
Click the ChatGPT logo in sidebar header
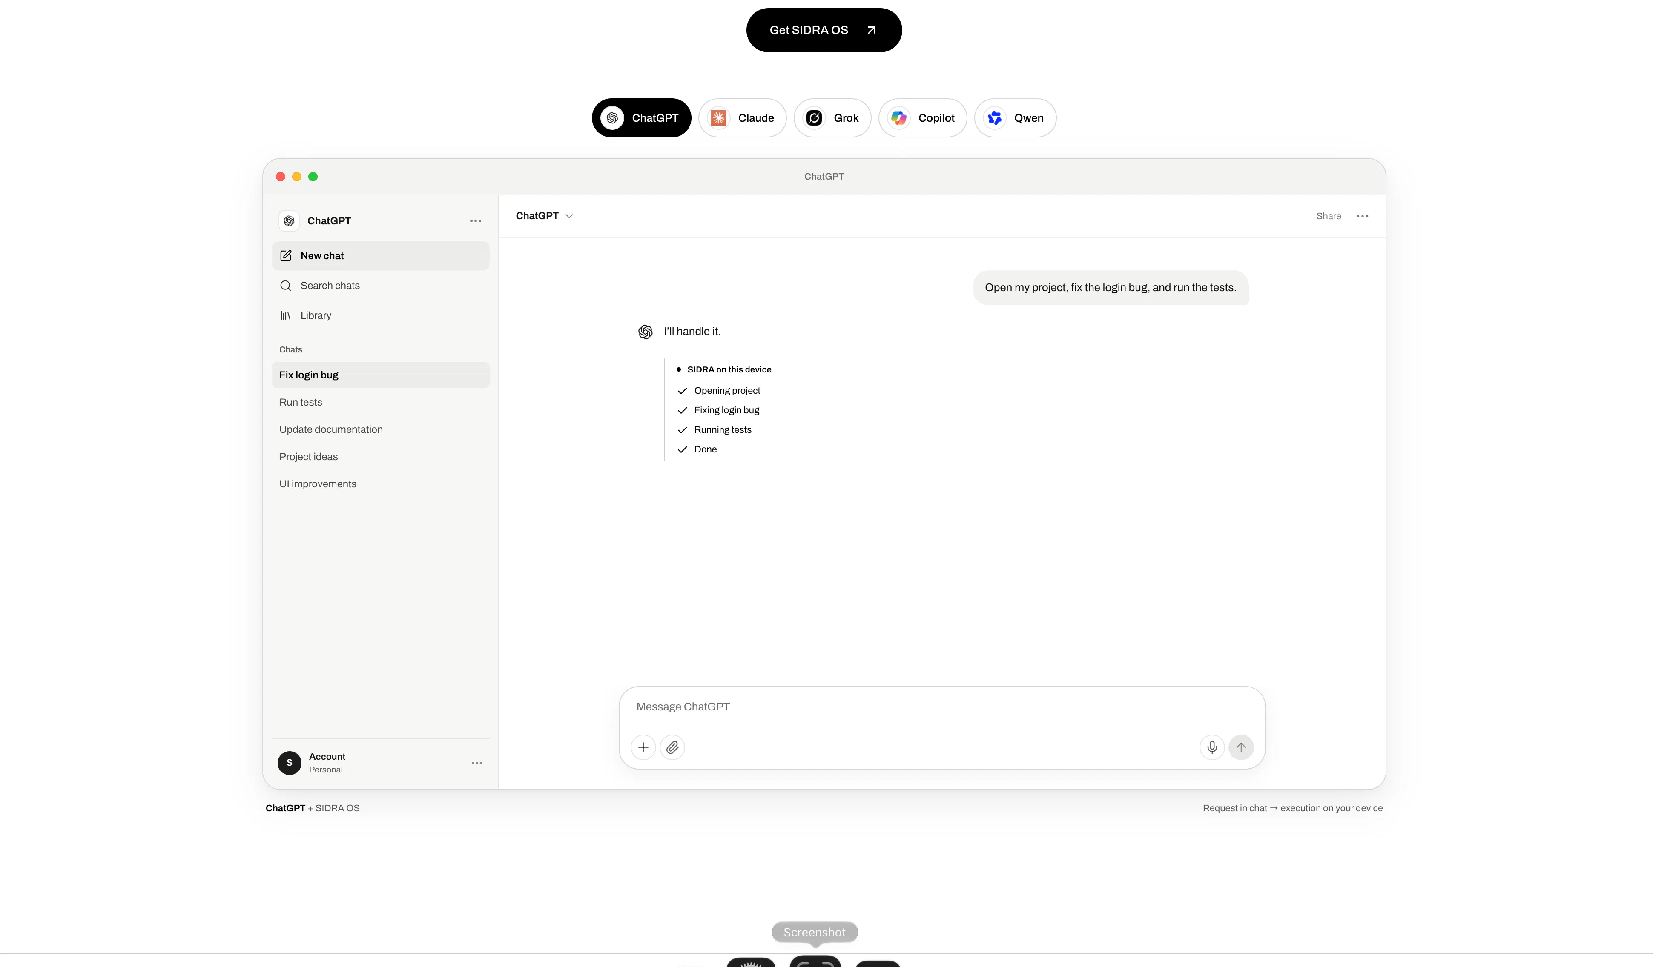click(x=289, y=221)
